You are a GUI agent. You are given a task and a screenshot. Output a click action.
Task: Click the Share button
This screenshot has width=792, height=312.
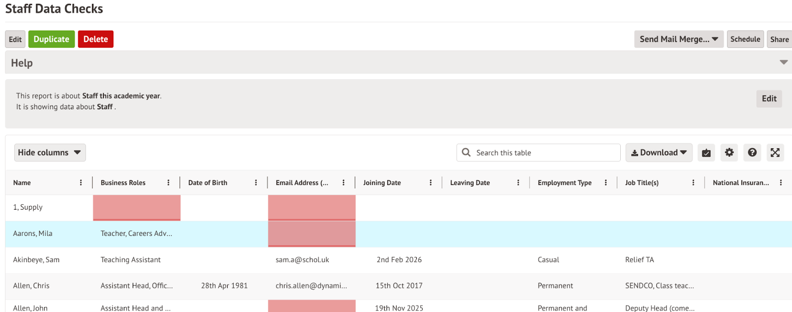(x=779, y=39)
